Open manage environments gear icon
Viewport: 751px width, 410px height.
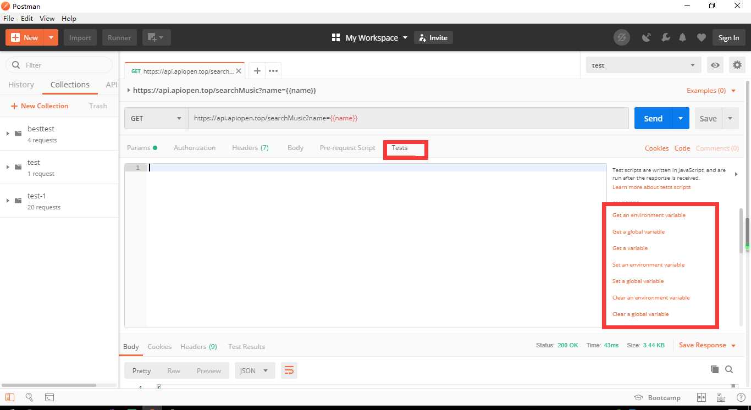737,65
